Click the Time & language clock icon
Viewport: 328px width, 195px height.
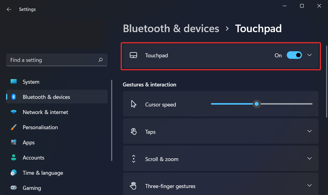[14, 173]
